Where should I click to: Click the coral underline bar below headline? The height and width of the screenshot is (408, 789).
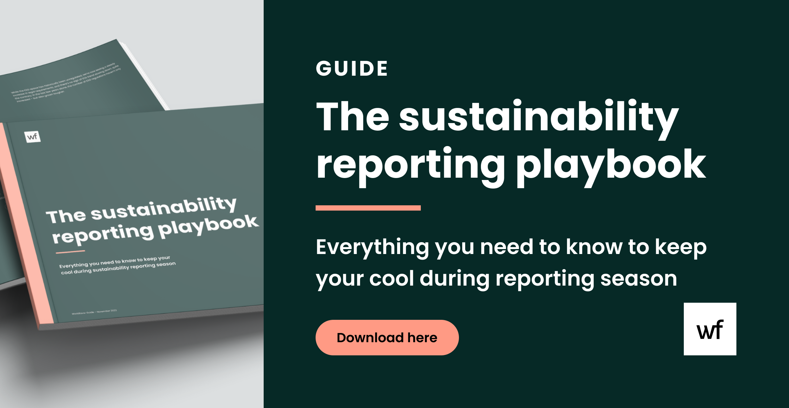368,208
